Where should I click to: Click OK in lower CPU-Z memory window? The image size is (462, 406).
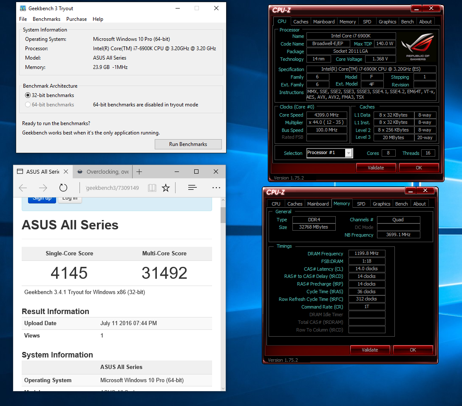(x=413, y=350)
